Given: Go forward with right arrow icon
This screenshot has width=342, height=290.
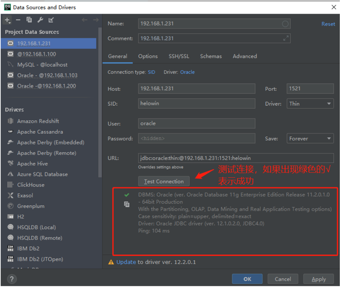Looking at the screenshot, I should point(96,20).
